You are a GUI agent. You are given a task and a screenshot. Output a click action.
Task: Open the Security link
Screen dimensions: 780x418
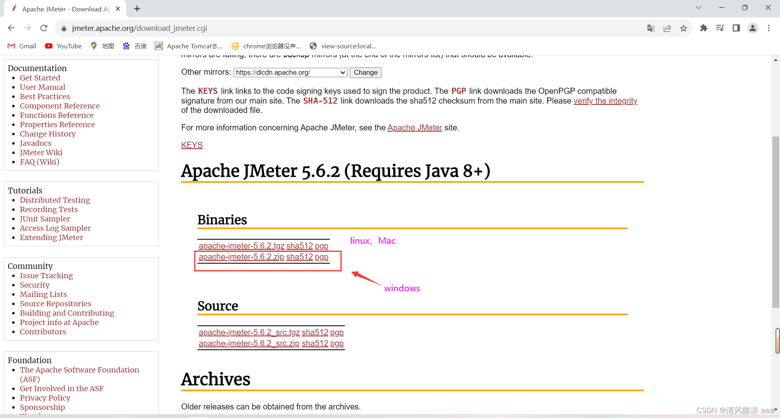(35, 285)
